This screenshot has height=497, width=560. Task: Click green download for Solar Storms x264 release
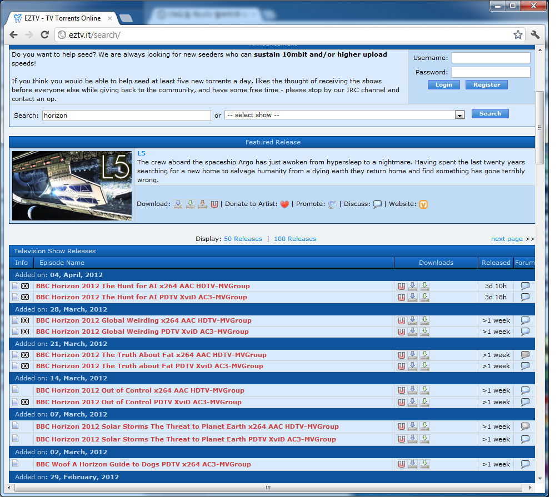[424, 426]
